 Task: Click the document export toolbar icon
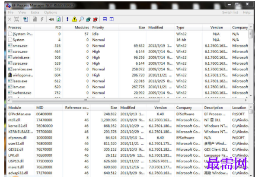pyautogui.click(x=25, y=19)
